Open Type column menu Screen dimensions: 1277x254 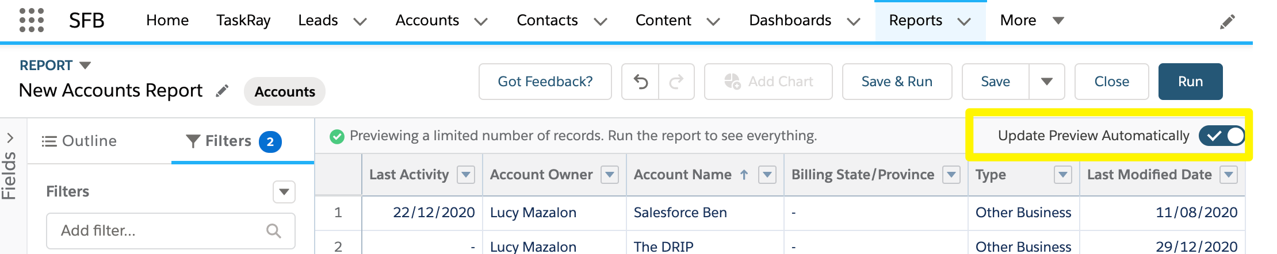click(x=1063, y=174)
